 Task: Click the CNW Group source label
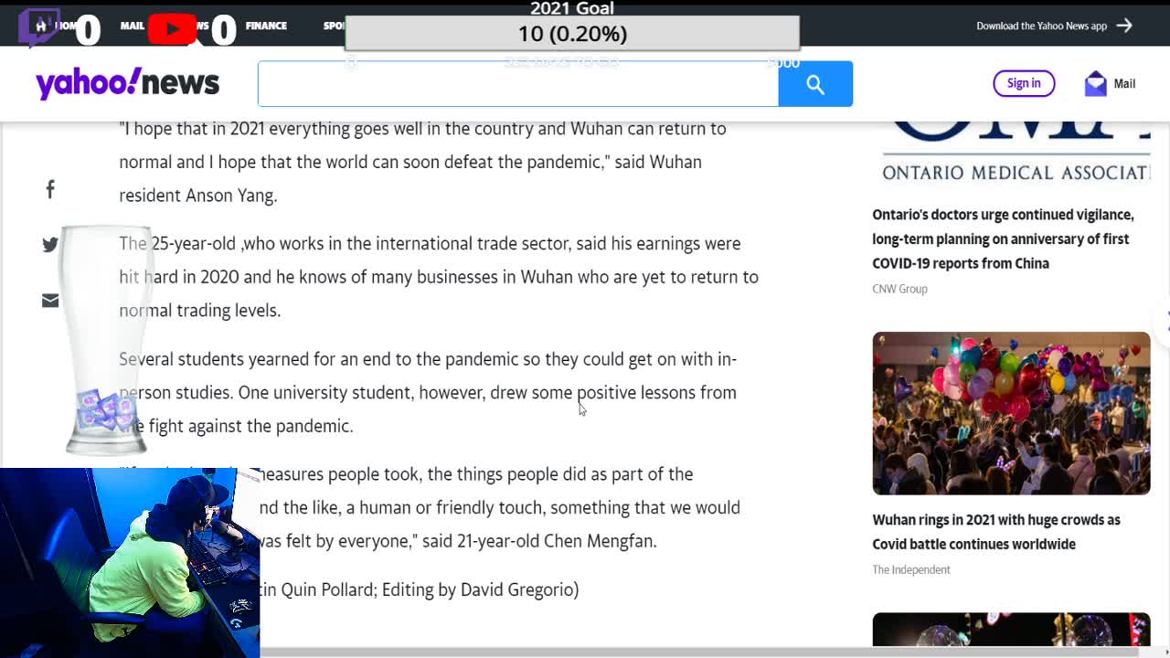(899, 289)
